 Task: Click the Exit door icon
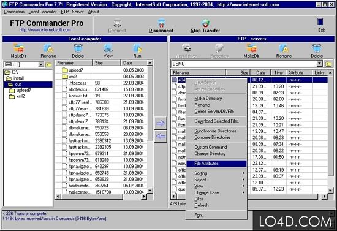pos(320,22)
